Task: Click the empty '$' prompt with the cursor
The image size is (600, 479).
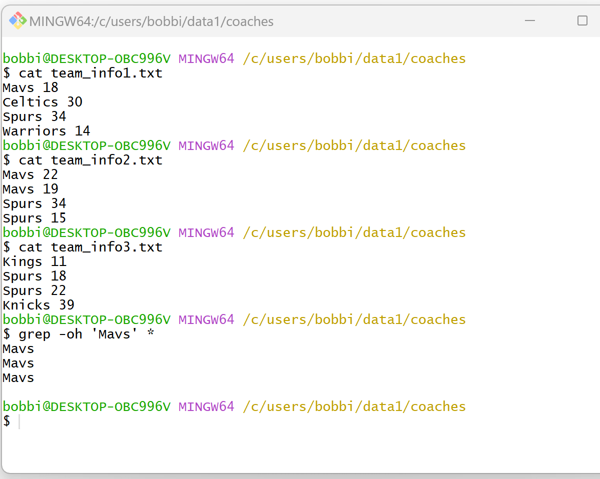Action: coord(12,421)
